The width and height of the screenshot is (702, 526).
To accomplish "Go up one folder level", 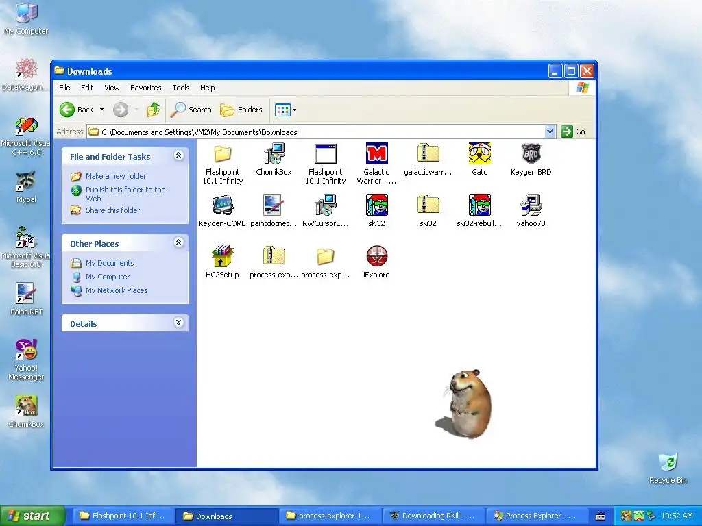I will coord(153,110).
